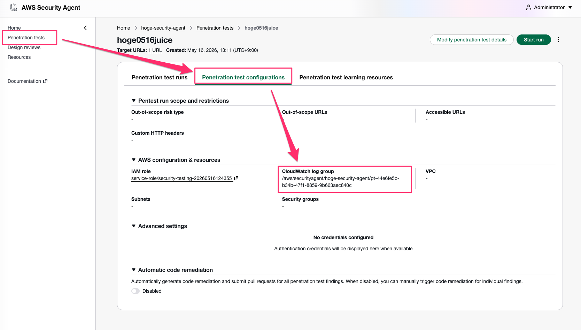
Task: Click the Out-of-scope URLs label
Action: pos(305,112)
